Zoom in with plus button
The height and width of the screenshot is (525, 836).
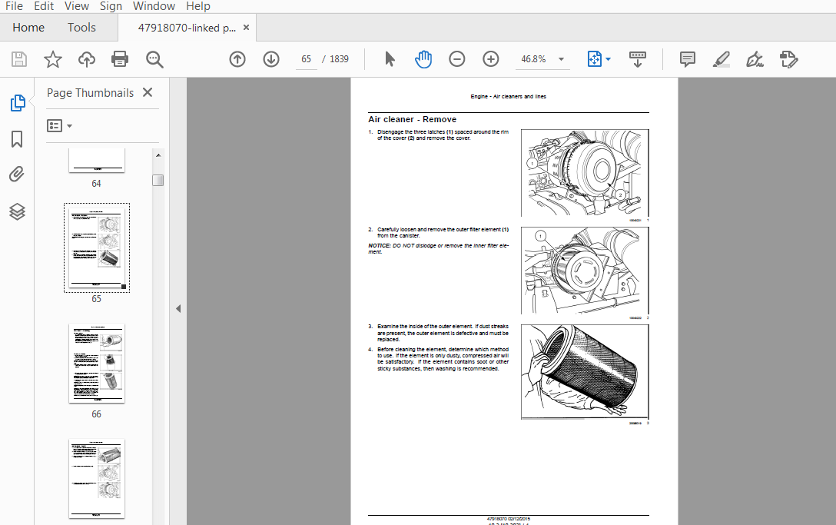coord(490,58)
